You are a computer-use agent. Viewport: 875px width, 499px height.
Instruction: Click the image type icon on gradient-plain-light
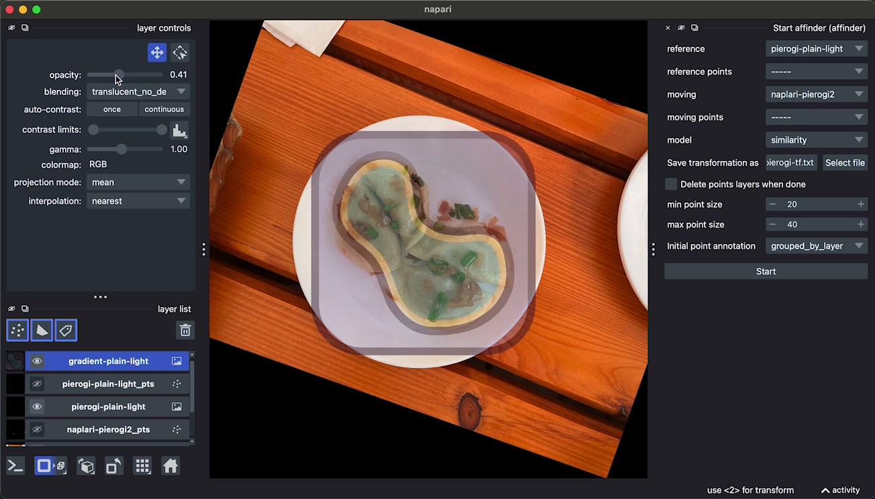click(x=176, y=361)
